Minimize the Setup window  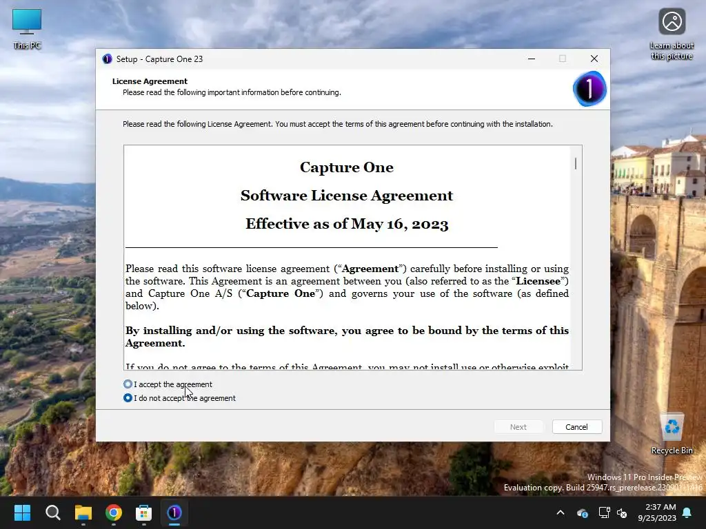click(532, 59)
